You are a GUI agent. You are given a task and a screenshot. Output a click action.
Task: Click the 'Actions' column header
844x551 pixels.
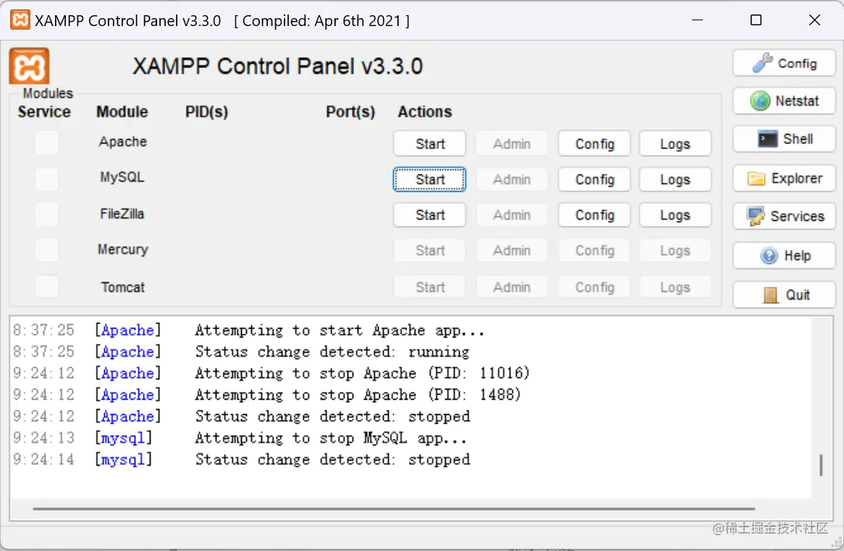tap(425, 112)
